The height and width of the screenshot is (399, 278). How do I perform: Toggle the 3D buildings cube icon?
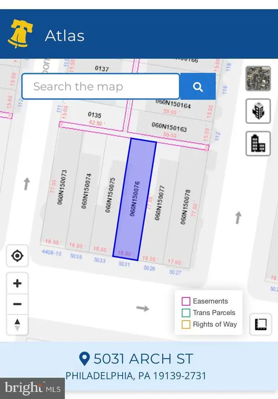[x=258, y=112]
